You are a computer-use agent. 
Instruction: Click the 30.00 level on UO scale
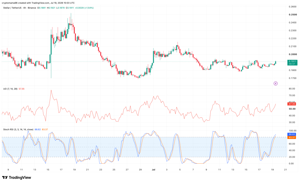292,123
